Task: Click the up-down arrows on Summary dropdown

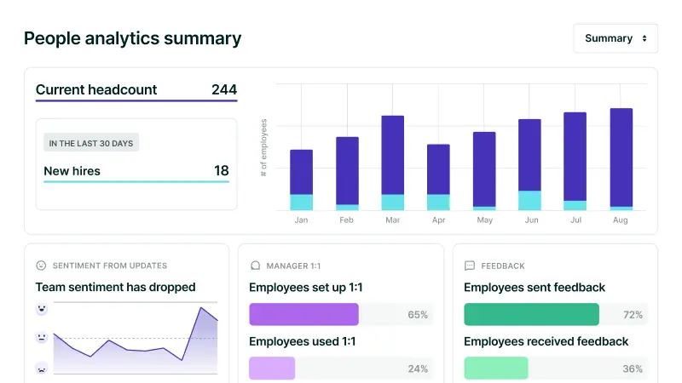Action: click(644, 38)
